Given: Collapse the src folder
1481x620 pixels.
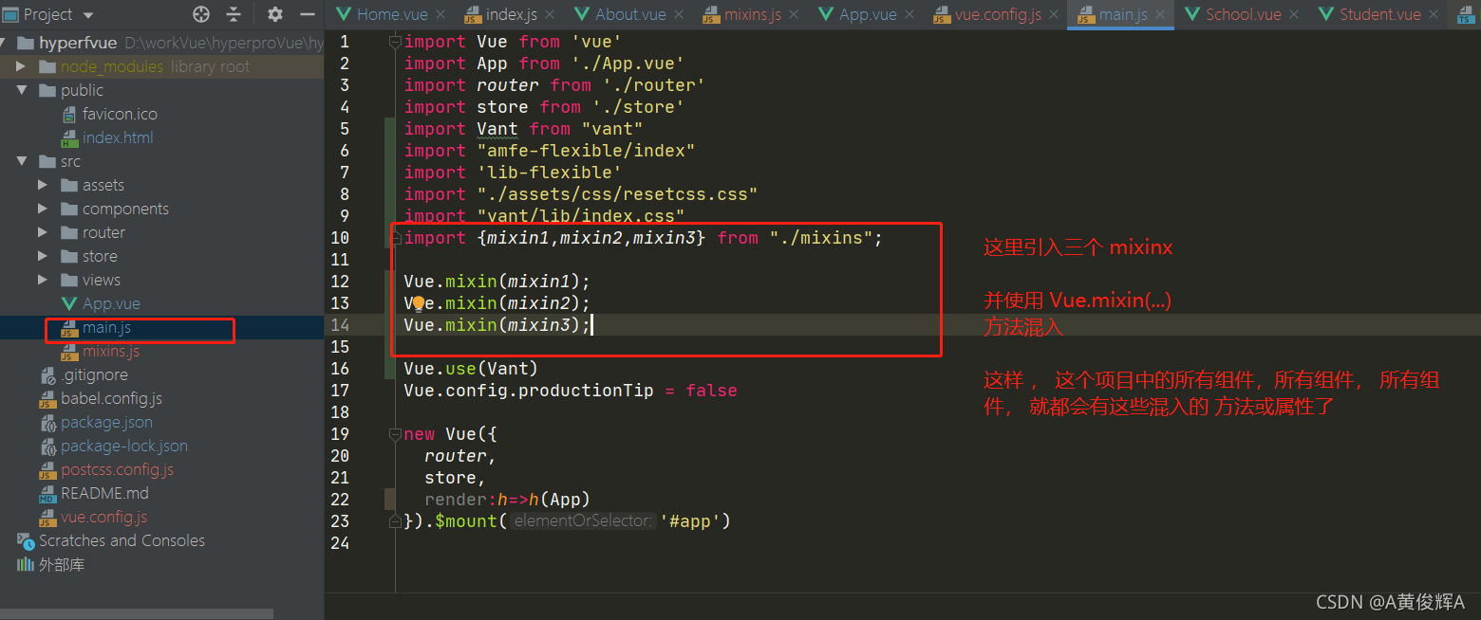Looking at the screenshot, I should coord(21,161).
